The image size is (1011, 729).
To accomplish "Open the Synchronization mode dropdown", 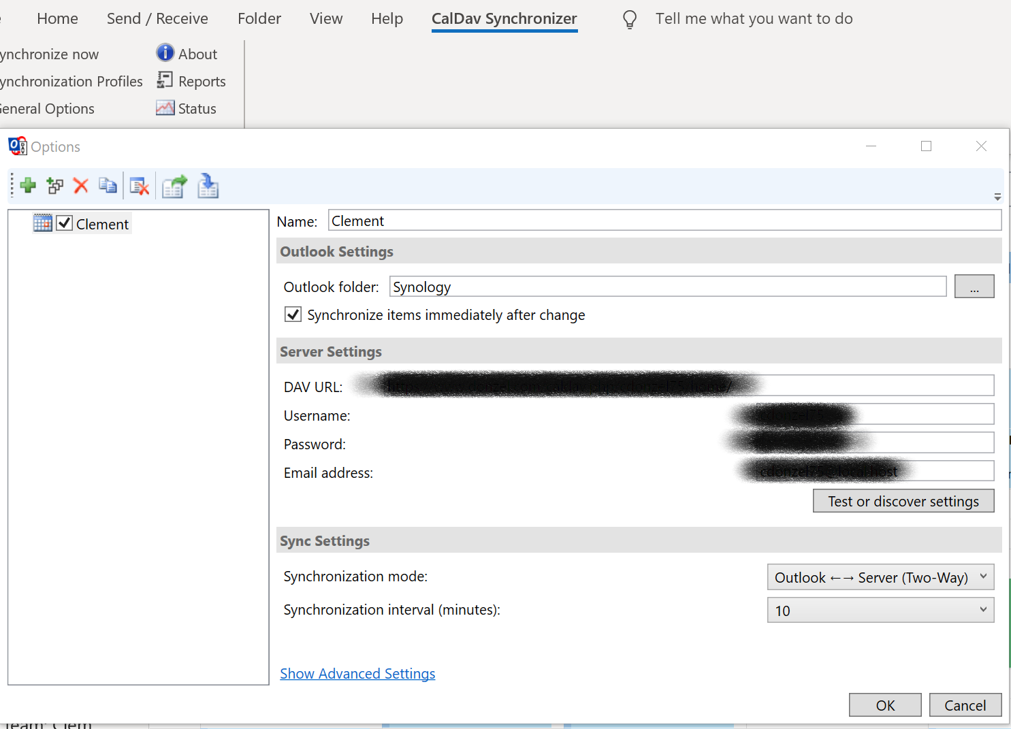I will 880,577.
